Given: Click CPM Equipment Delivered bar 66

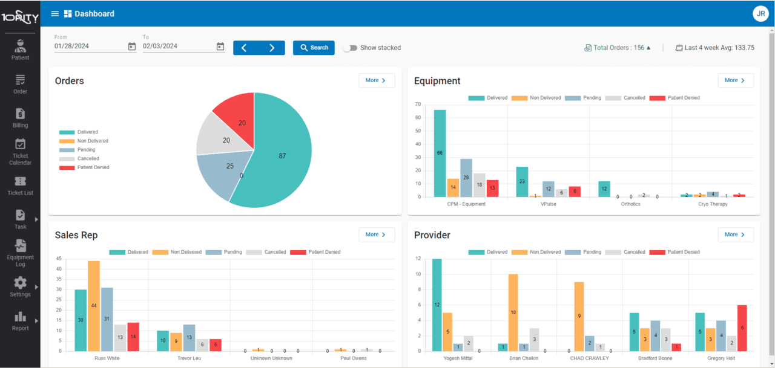Looking at the screenshot, I should (440, 153).
